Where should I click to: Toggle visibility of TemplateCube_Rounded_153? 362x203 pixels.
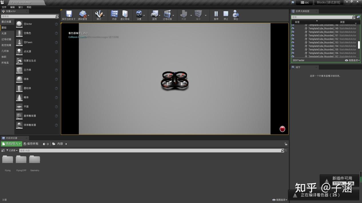(293, 43)
